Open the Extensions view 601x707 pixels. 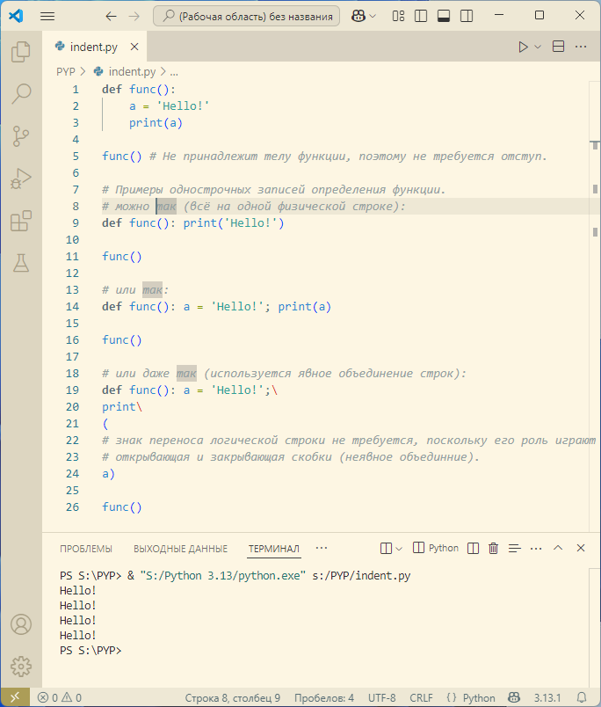coord(21,221)
